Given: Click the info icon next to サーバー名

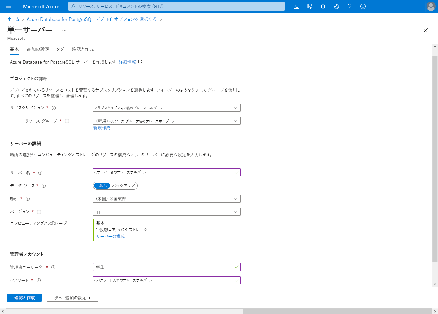Looking at the screenshot, I should (40, 173).
